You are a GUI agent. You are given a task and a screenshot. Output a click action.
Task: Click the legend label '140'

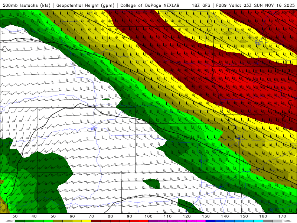(x=225, y=216)
